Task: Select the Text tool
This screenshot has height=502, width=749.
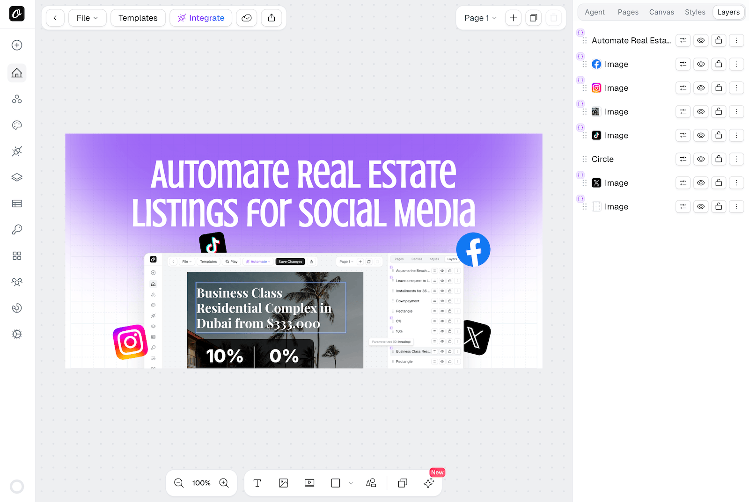Action: (257, 483)
